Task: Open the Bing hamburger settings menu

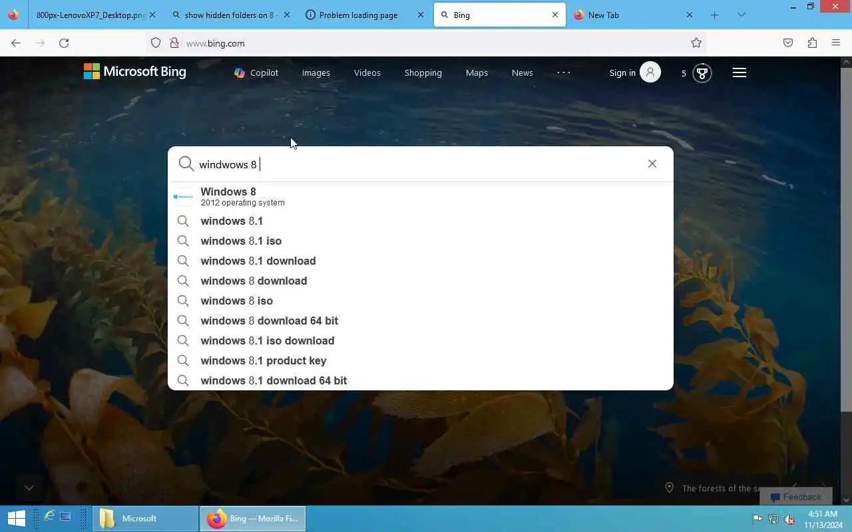Action: 740,72
